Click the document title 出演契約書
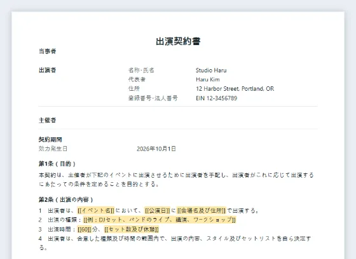 coord(178,41)
